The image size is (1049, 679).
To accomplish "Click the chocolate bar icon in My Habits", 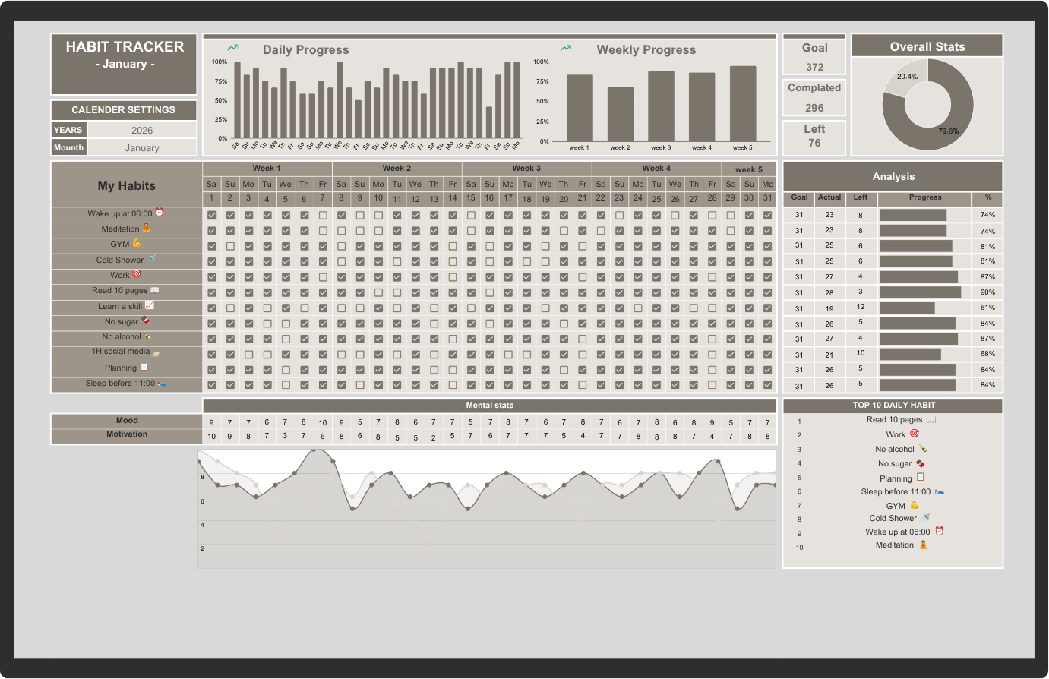I will click(146, 321).
